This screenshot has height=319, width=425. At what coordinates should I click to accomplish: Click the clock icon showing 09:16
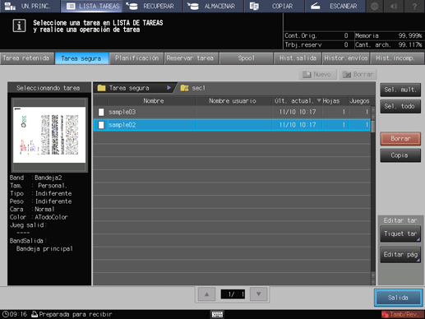[x=5, y=314]
